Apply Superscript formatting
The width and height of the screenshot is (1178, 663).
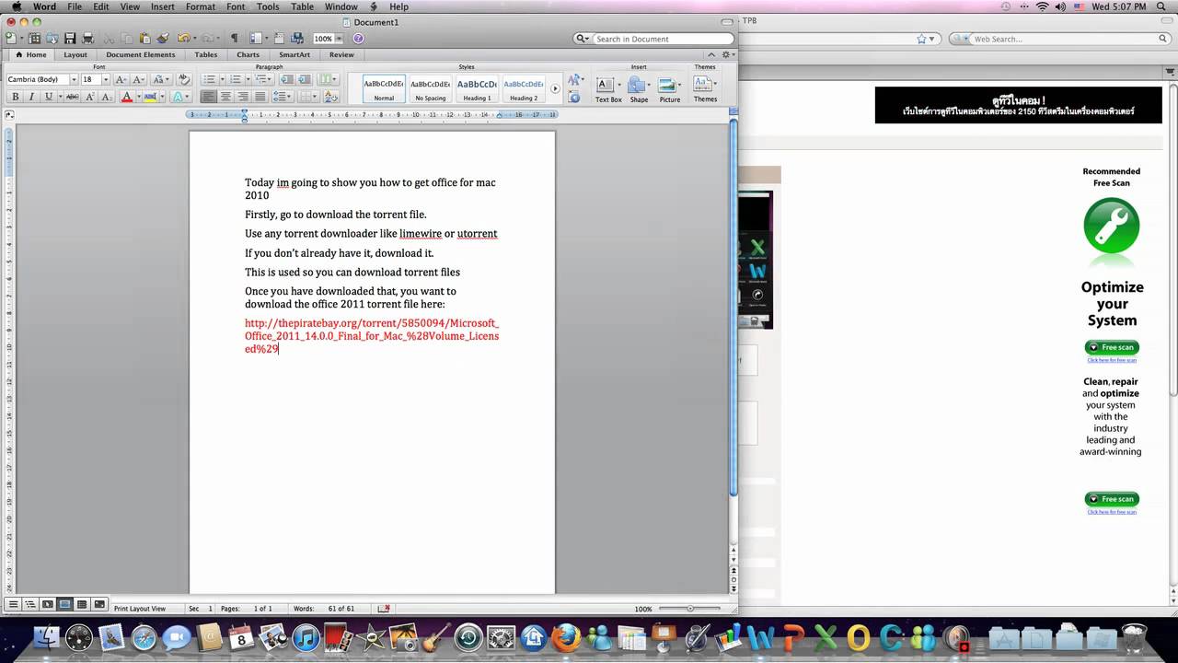tap(89, 97)
